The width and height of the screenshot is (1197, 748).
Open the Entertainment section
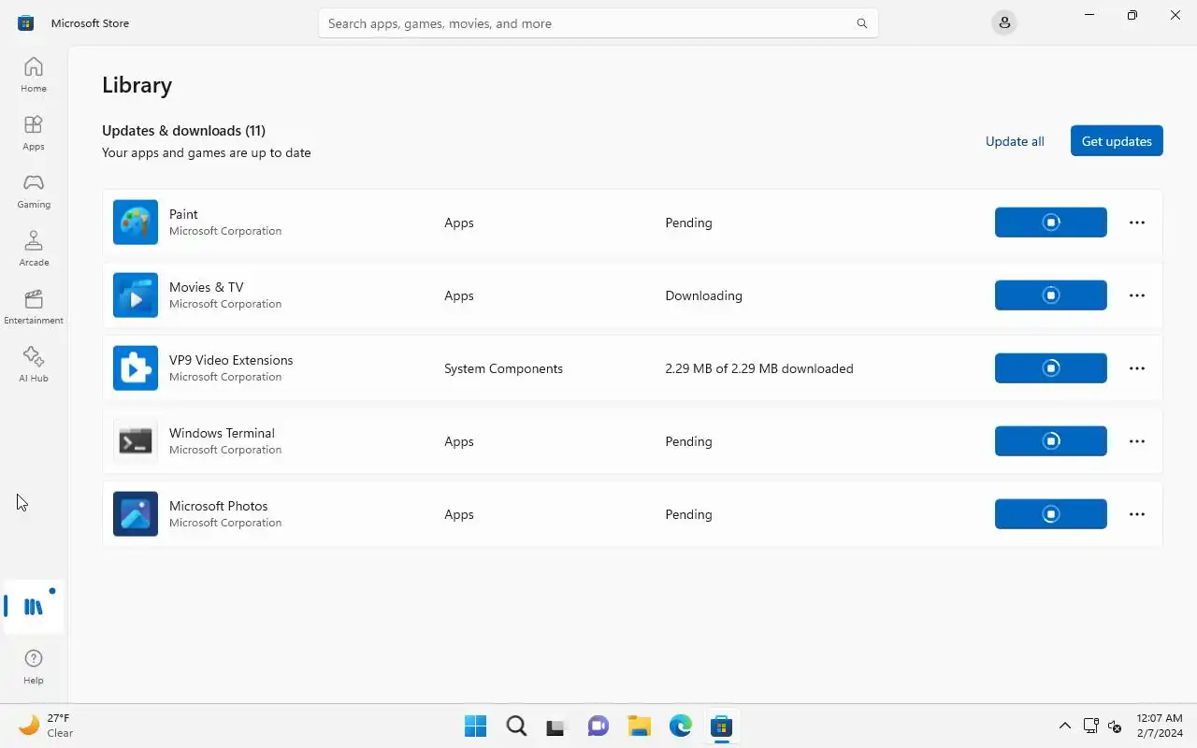tap(34, 307)
